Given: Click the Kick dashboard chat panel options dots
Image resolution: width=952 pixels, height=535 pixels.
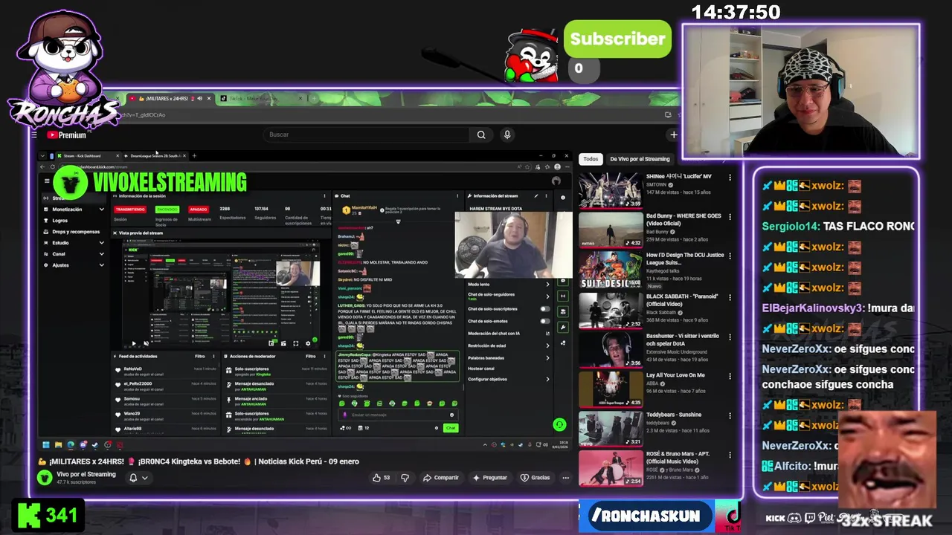Looking at the screenshot, I should pos(457,196).
